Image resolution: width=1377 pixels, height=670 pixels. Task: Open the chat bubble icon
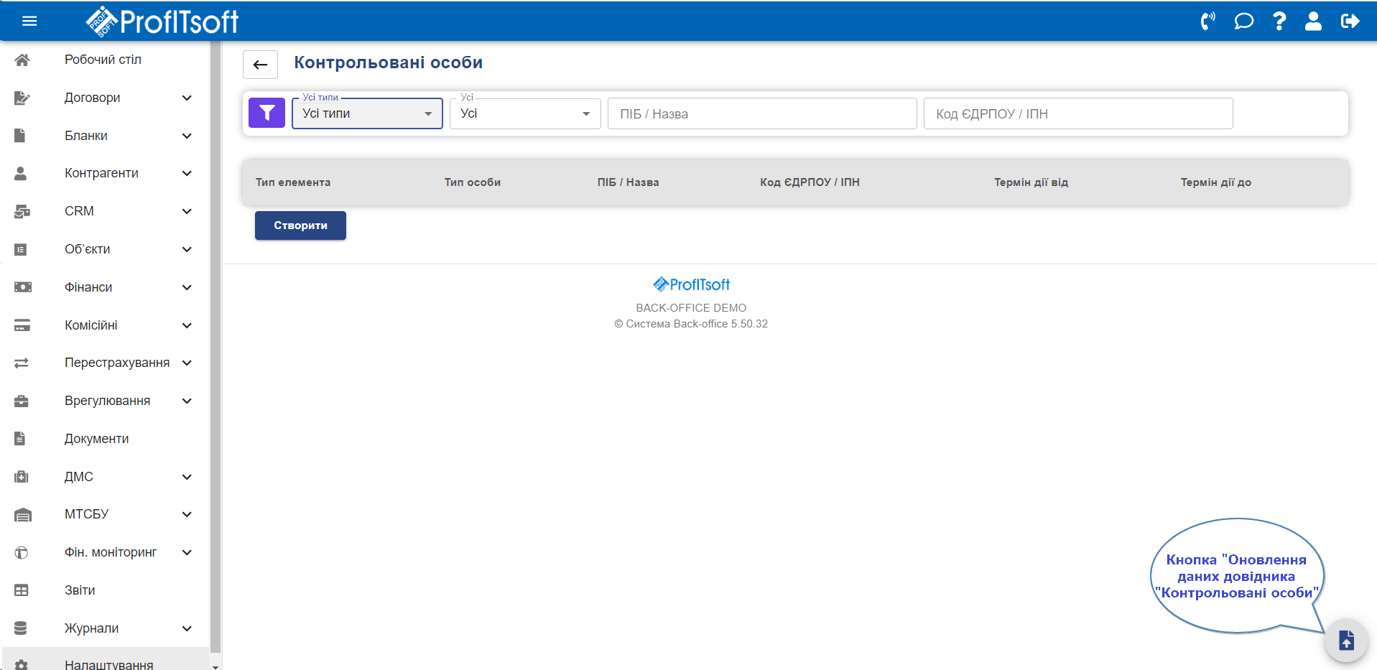tap(1243, 21)
